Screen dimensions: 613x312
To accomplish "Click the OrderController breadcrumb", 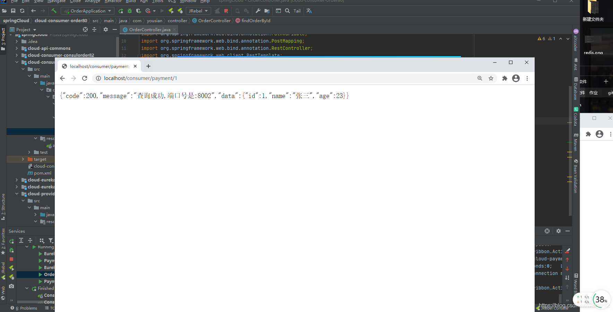I will tap(211, 20).
